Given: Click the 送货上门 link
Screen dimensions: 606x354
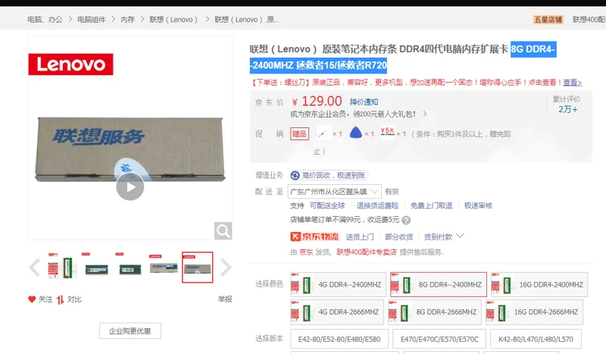Looking at the screenshot, I should pos(359,237).
